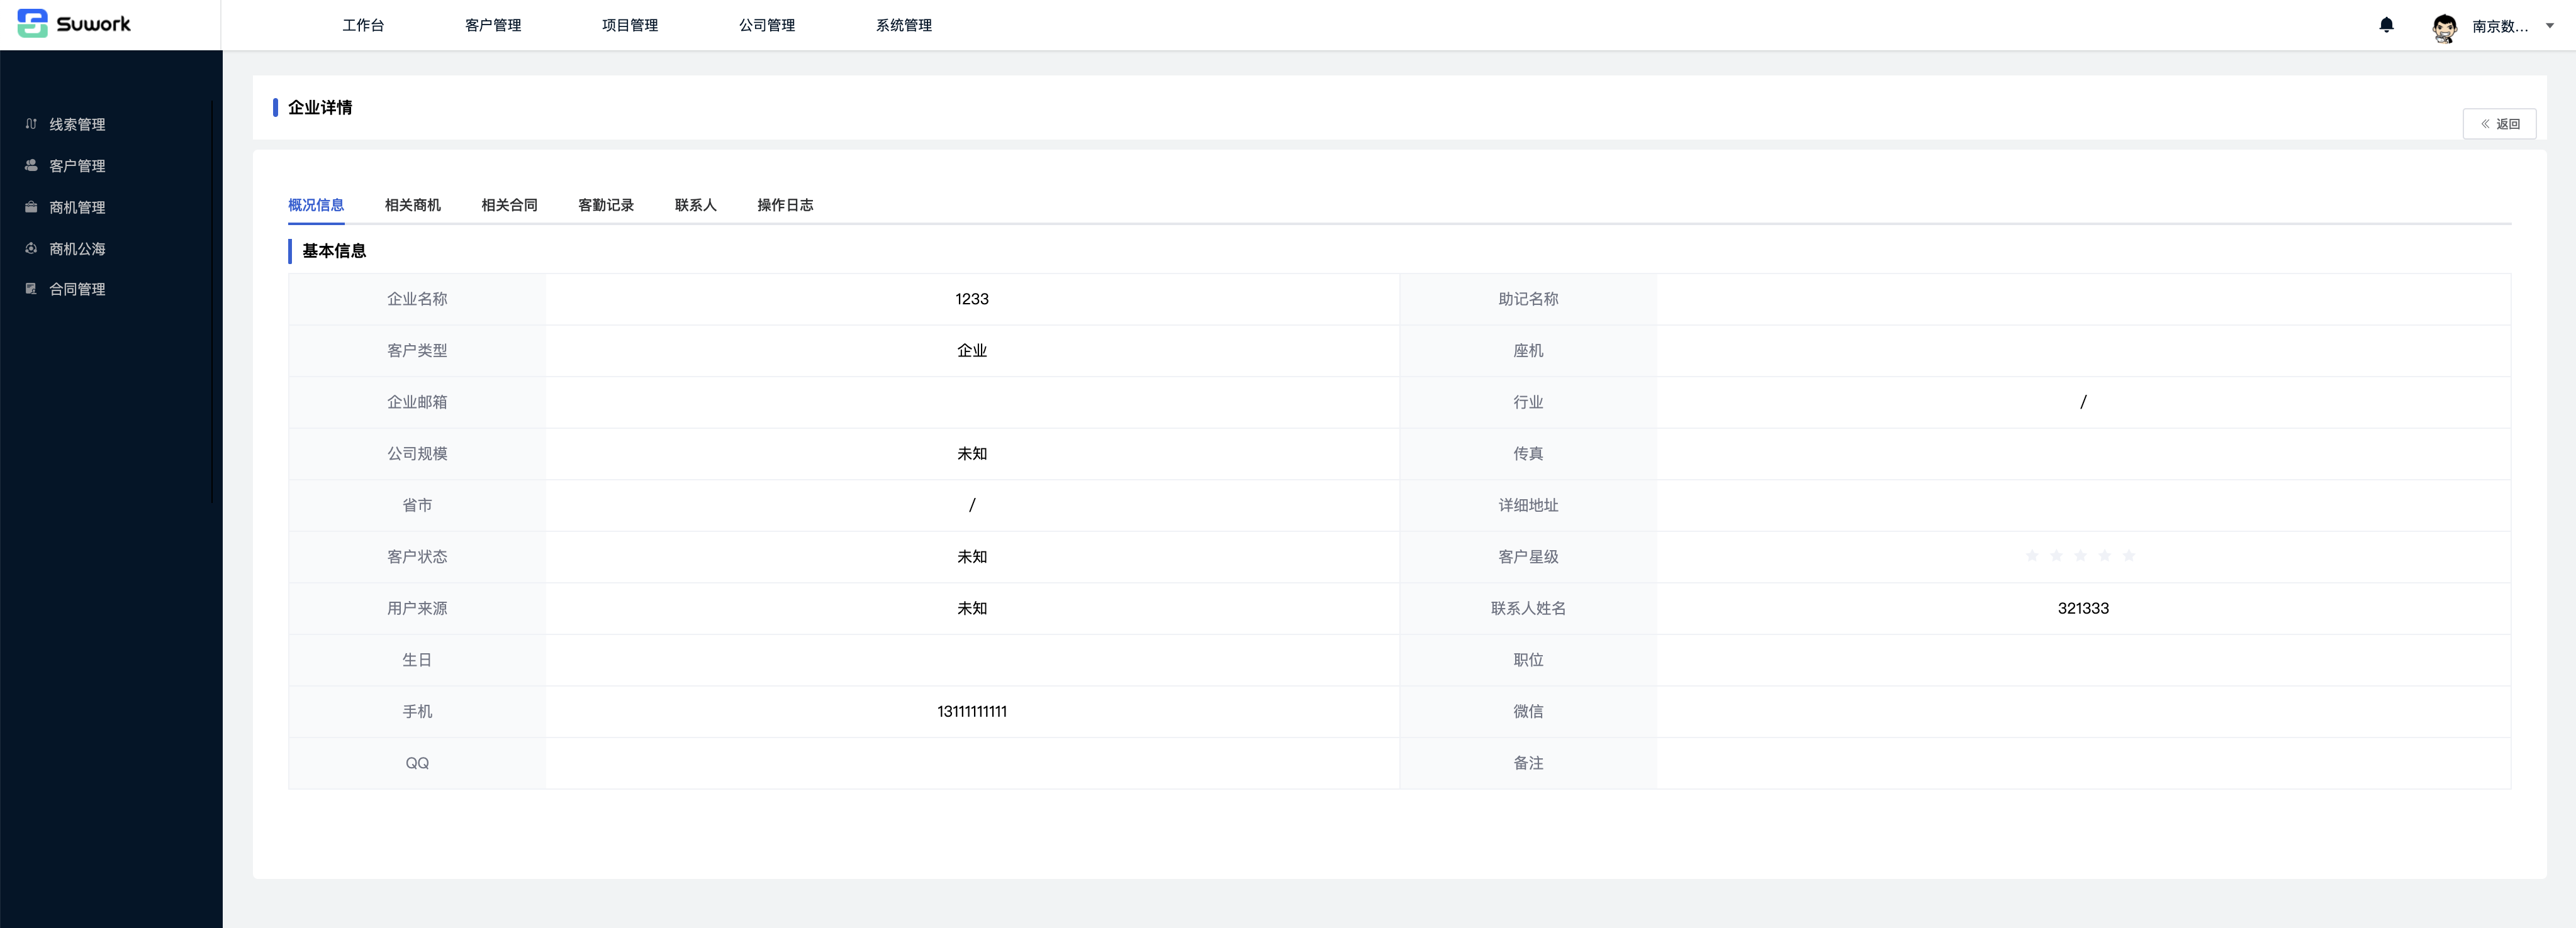This screenshot has height=928, width=2576.
Task: Click the 返回 button
Action: 2499,124
